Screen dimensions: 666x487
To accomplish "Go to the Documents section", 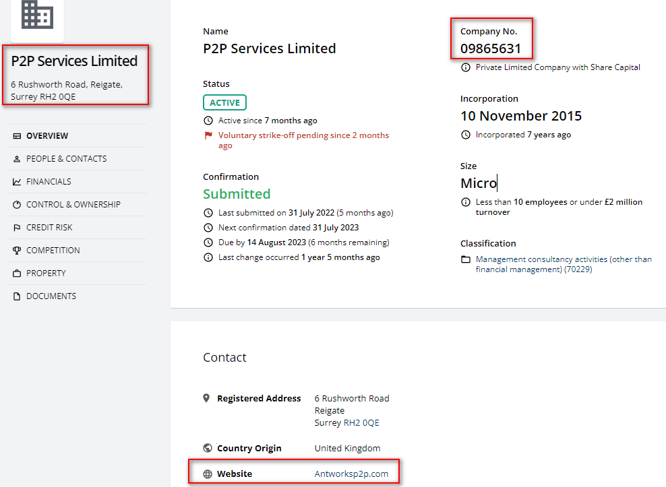I will [51, 296].
